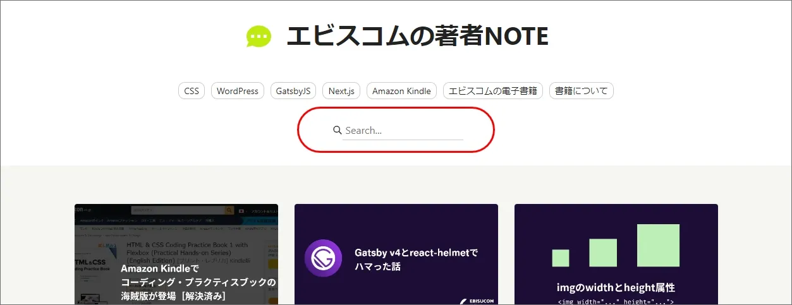792x305 pixels.
Task: Open the Amazon Kindle 海賊版 article title
Action: click(198, 282)
